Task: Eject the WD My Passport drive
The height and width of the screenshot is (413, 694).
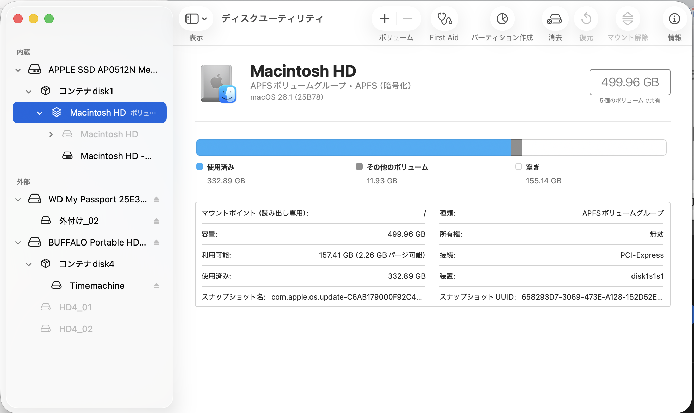Action: (156, 199)
